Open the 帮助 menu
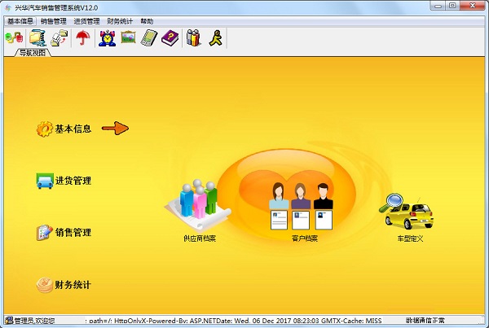Image resolution: width=489 pixels, height=328 pixels. pyautogui.click(x=147, y=21)
